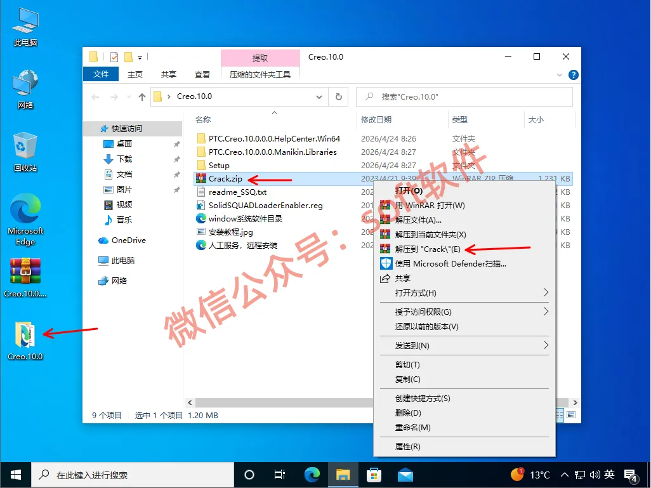The image size is (651, 488).
Task: Show hidden system tray icons
Action: (564, 475)
